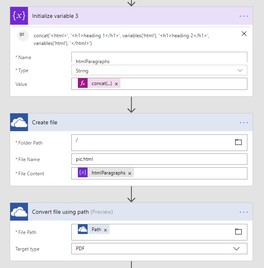Open more options for Convert file using path

[x=243, y=212]
